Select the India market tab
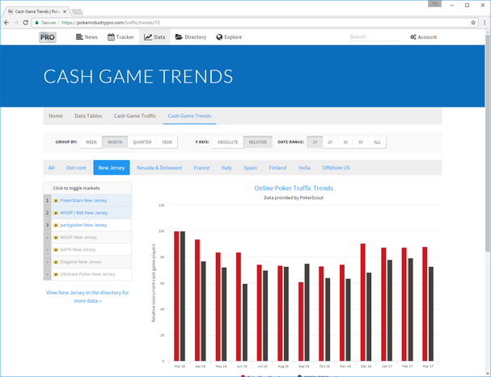The height and width of the screenshot is (377, 491). point(304,167)
